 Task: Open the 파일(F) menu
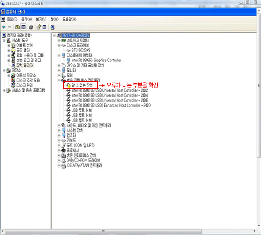click(x=12, y=19)
